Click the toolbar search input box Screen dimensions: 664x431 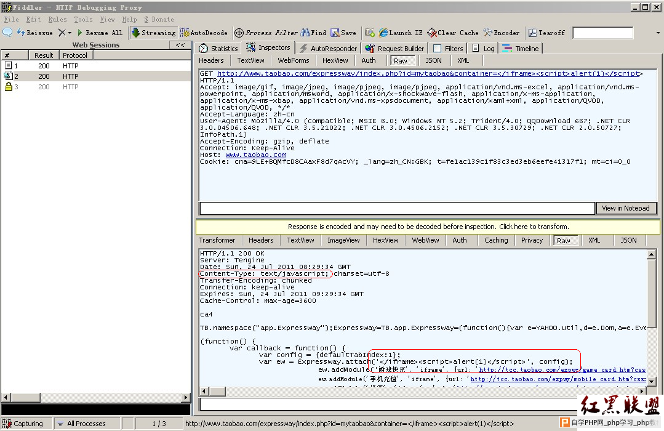(x=602, y=33)
